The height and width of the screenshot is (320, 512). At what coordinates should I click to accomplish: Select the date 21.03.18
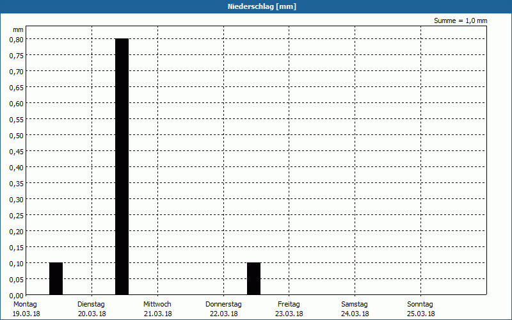(157, 314)
